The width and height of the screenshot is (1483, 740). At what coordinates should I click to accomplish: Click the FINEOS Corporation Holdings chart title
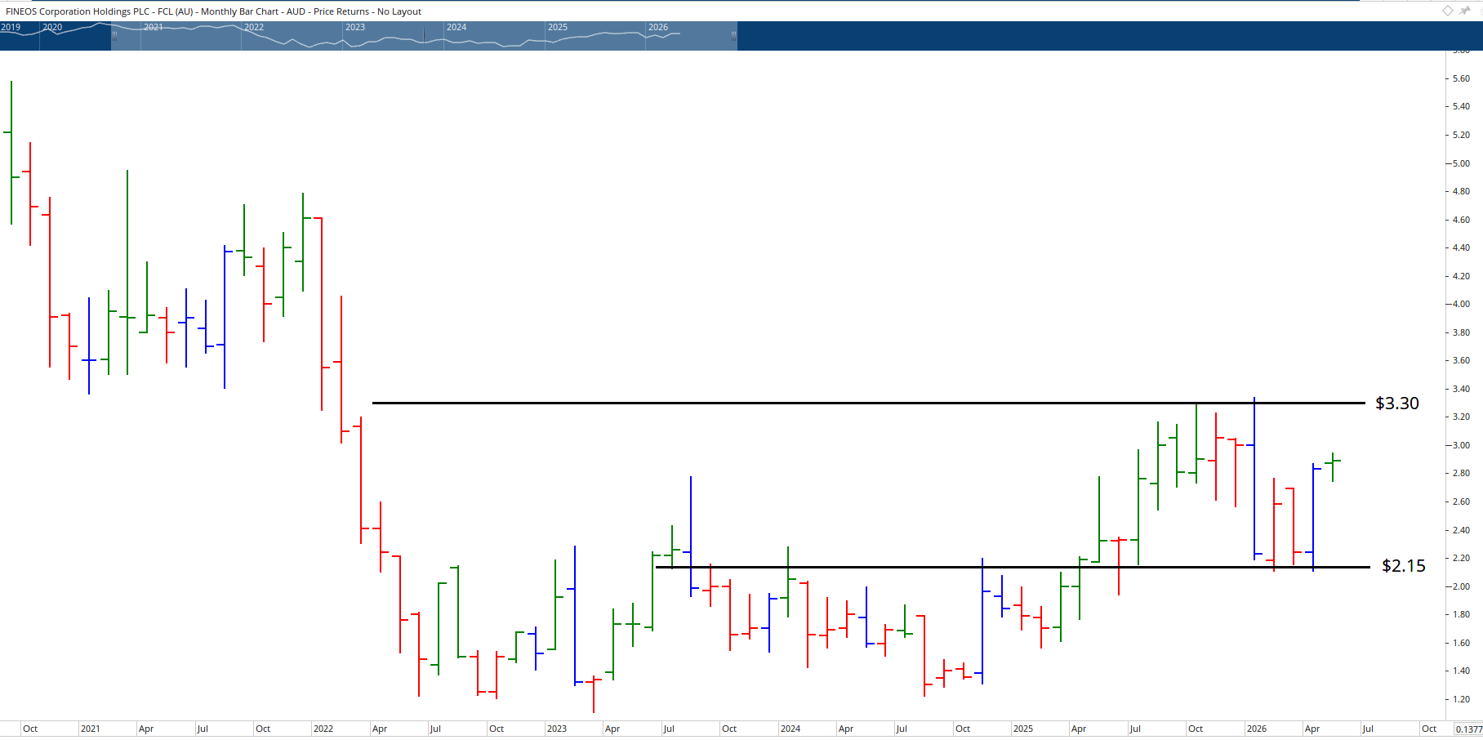coord(213,11)
